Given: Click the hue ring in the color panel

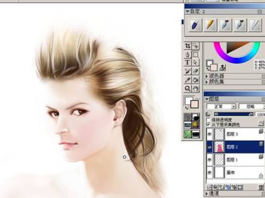Looking at the screenshot, I should [237, 60].
